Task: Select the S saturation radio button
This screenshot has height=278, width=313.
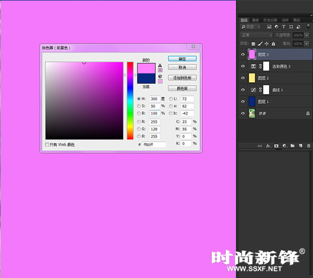Action: pyautogui.click(x=139, y=106)
